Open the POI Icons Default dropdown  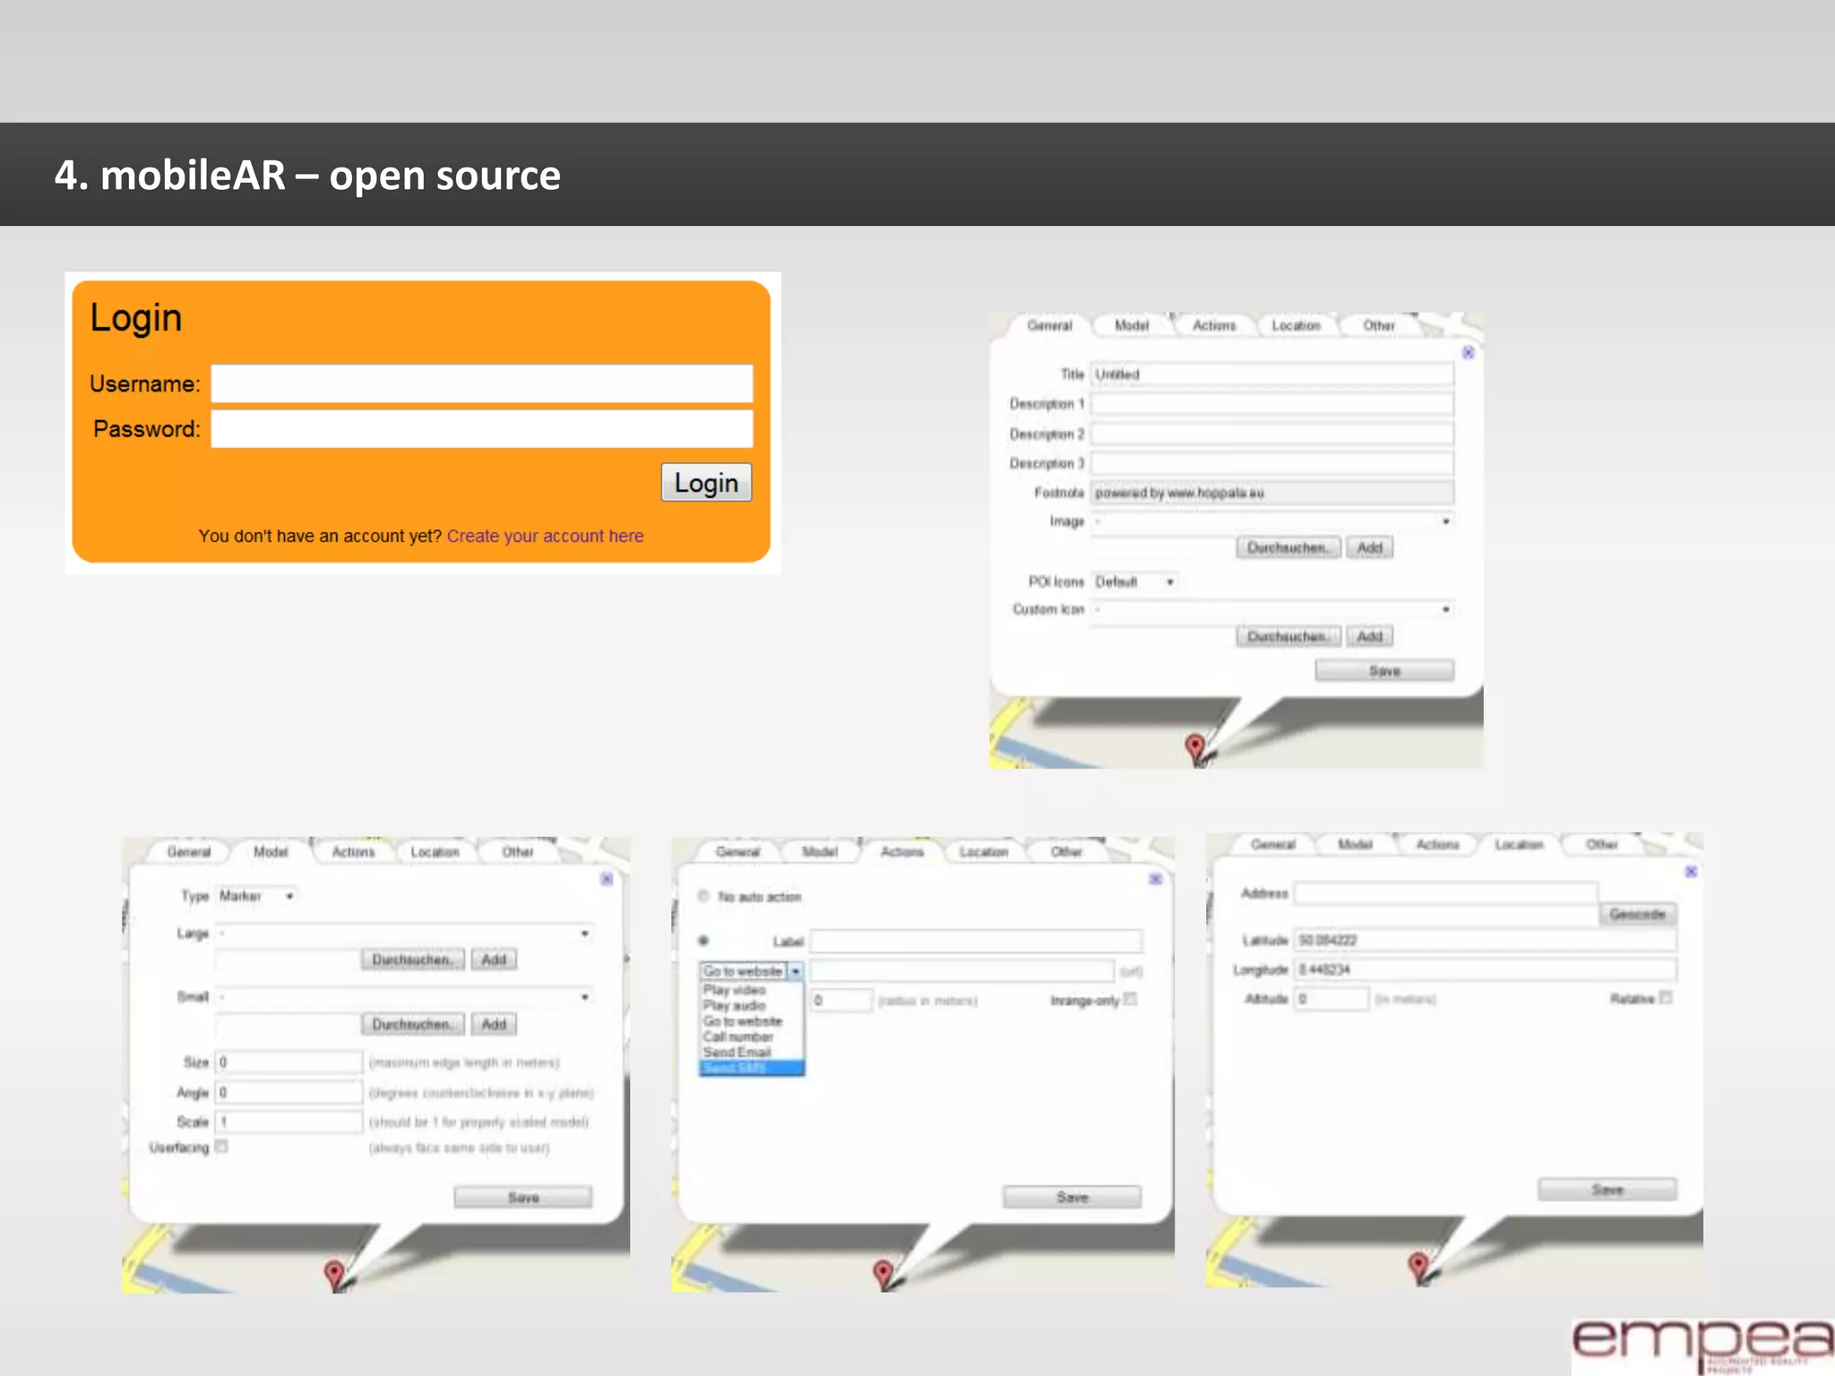(x=1134, y=582)
